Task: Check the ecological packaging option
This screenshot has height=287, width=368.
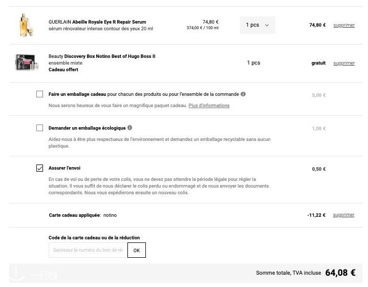Action: [x=39, y=128]
